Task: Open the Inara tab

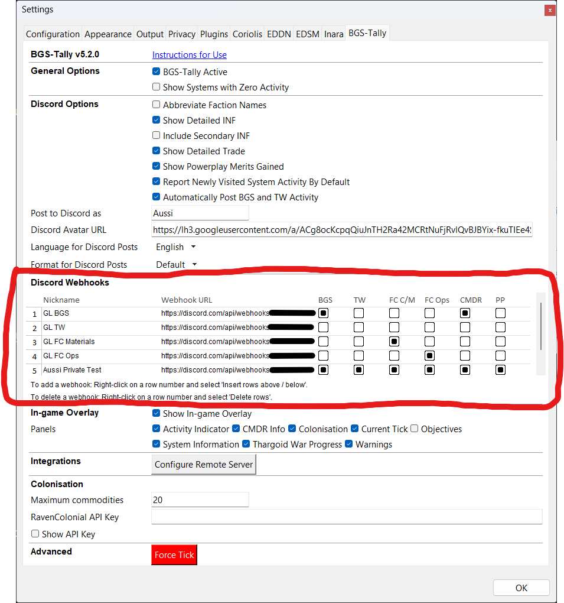Action: tap(334, 34)
